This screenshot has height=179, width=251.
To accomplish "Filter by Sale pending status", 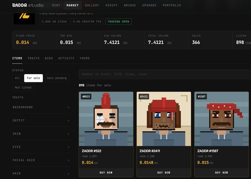I will (57, 78).
